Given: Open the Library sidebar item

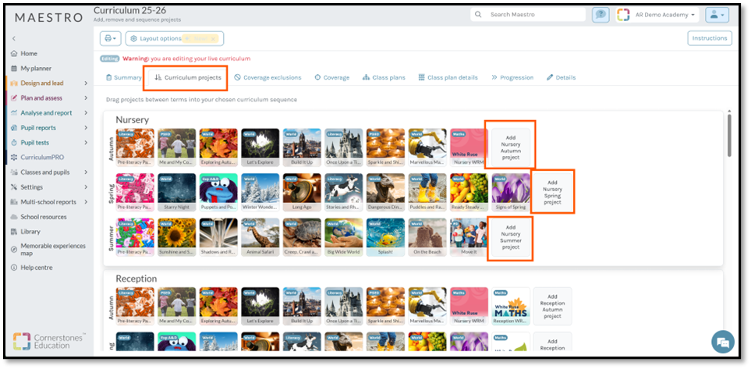Looking at the screenshot, I should pos(30,231).
